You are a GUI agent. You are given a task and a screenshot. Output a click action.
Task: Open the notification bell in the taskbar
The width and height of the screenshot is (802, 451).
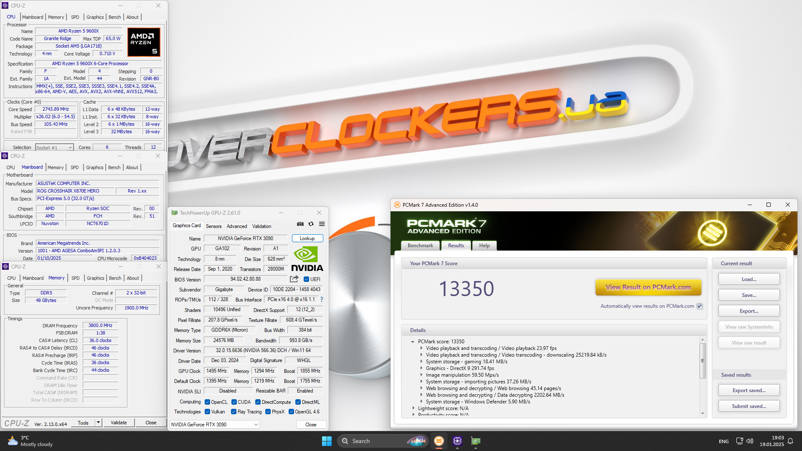790,441
